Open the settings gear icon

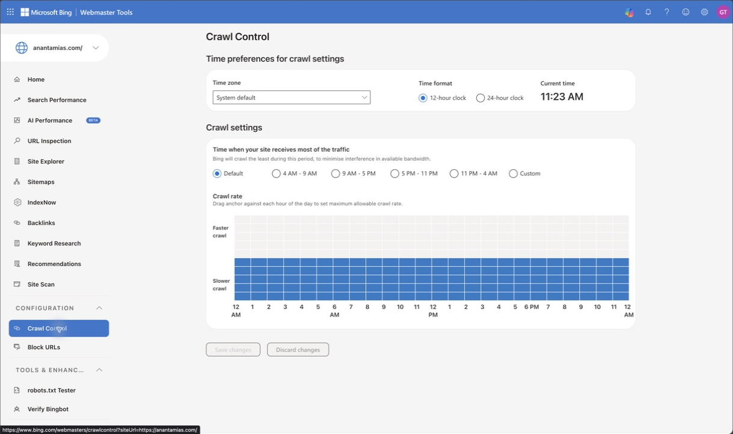click(x=704, y=12)
